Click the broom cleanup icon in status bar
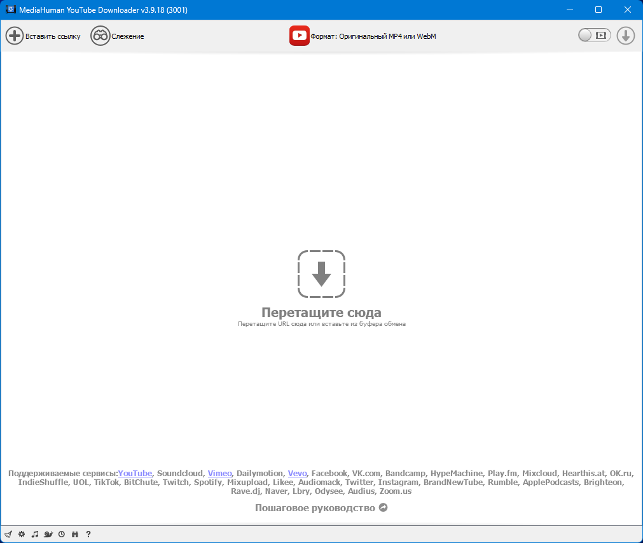This screenshot has height=543, width=643. (x=8, y=534)
